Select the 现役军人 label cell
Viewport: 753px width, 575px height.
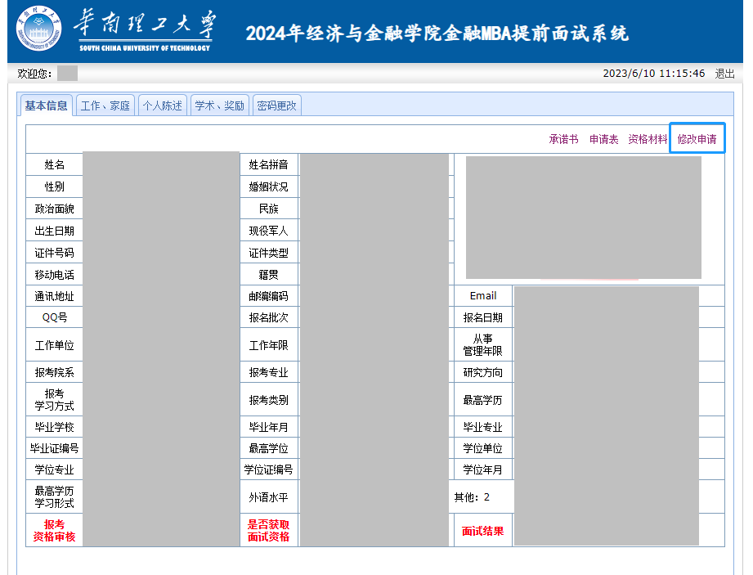coord(268,231)
